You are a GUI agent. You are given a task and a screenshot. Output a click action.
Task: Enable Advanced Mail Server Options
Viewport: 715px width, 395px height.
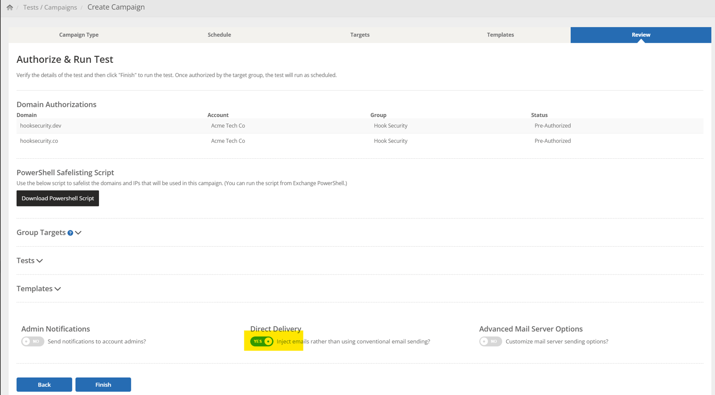pos(491,341)
